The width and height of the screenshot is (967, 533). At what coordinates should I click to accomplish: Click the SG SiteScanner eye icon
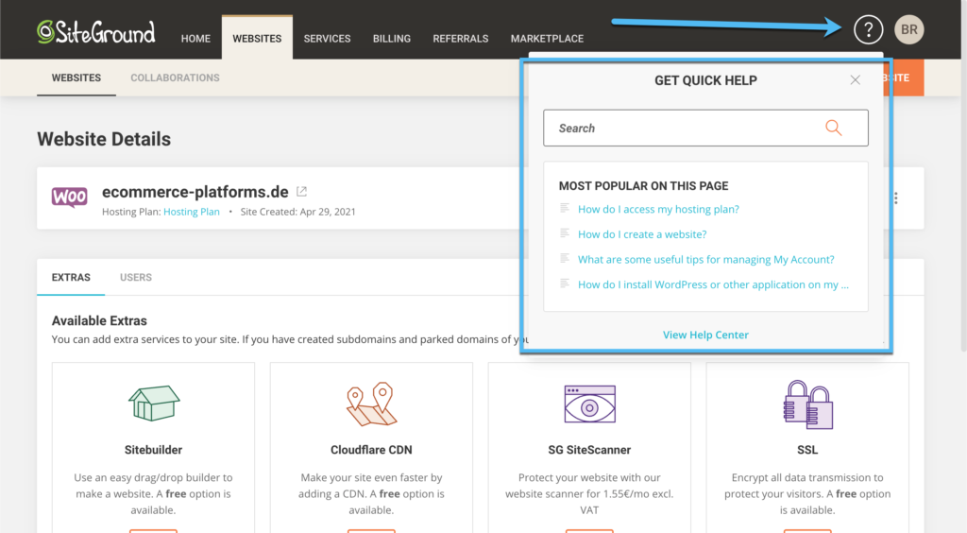[x=589, y=404]
